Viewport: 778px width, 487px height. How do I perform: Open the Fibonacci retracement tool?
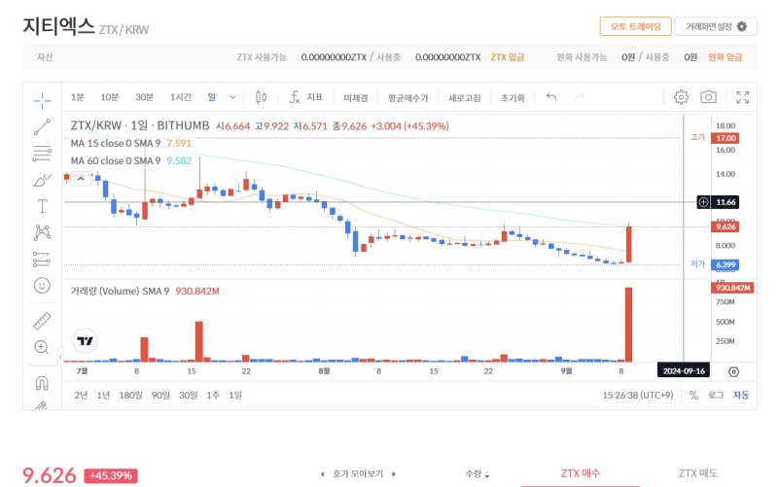(x=42, y=154)
